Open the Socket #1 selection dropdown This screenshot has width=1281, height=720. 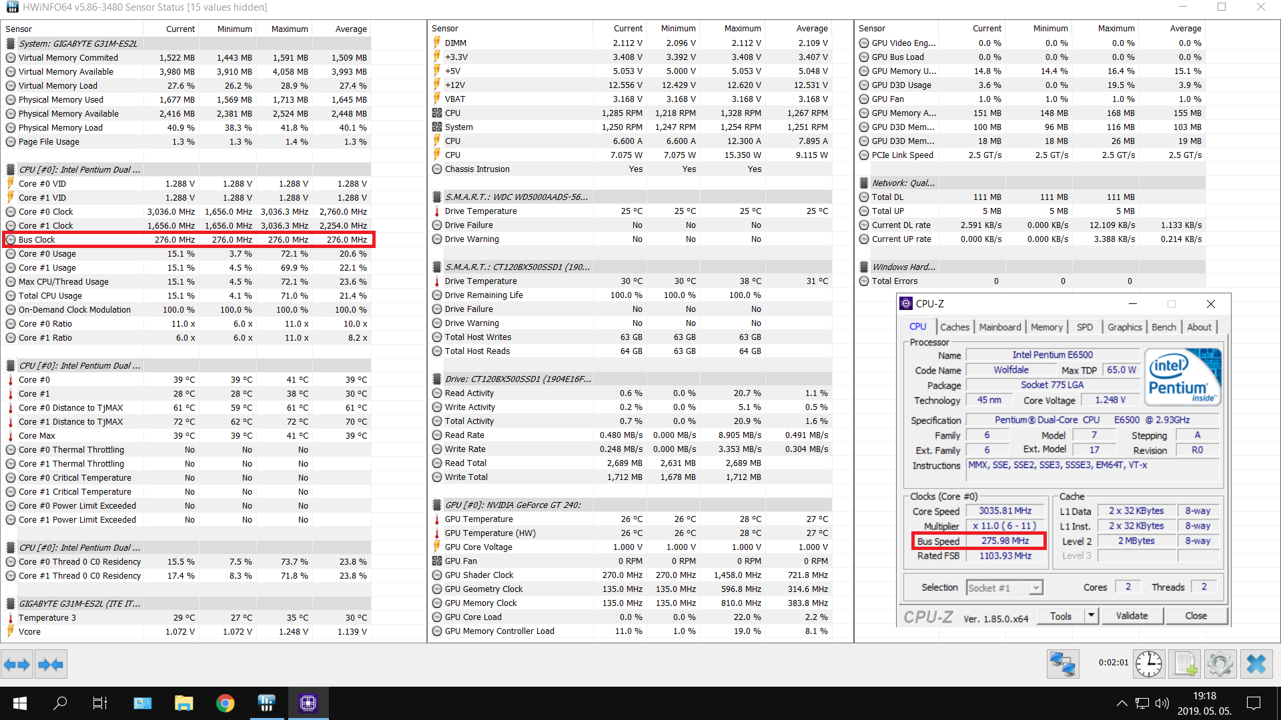[1004, 588]
